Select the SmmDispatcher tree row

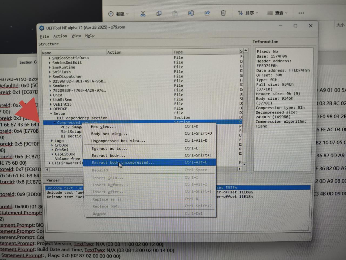tap(67, 77)
